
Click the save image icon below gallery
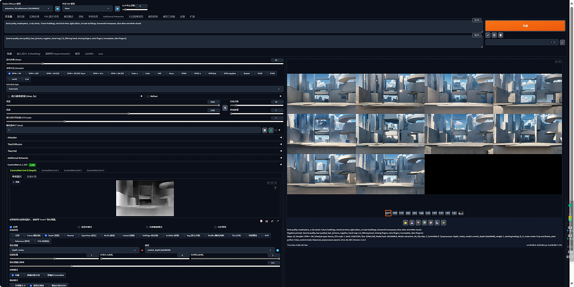[412, 223]
